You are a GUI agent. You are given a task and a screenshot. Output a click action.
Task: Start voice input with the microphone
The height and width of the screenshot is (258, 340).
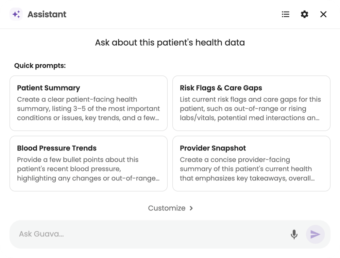point(294,235)
